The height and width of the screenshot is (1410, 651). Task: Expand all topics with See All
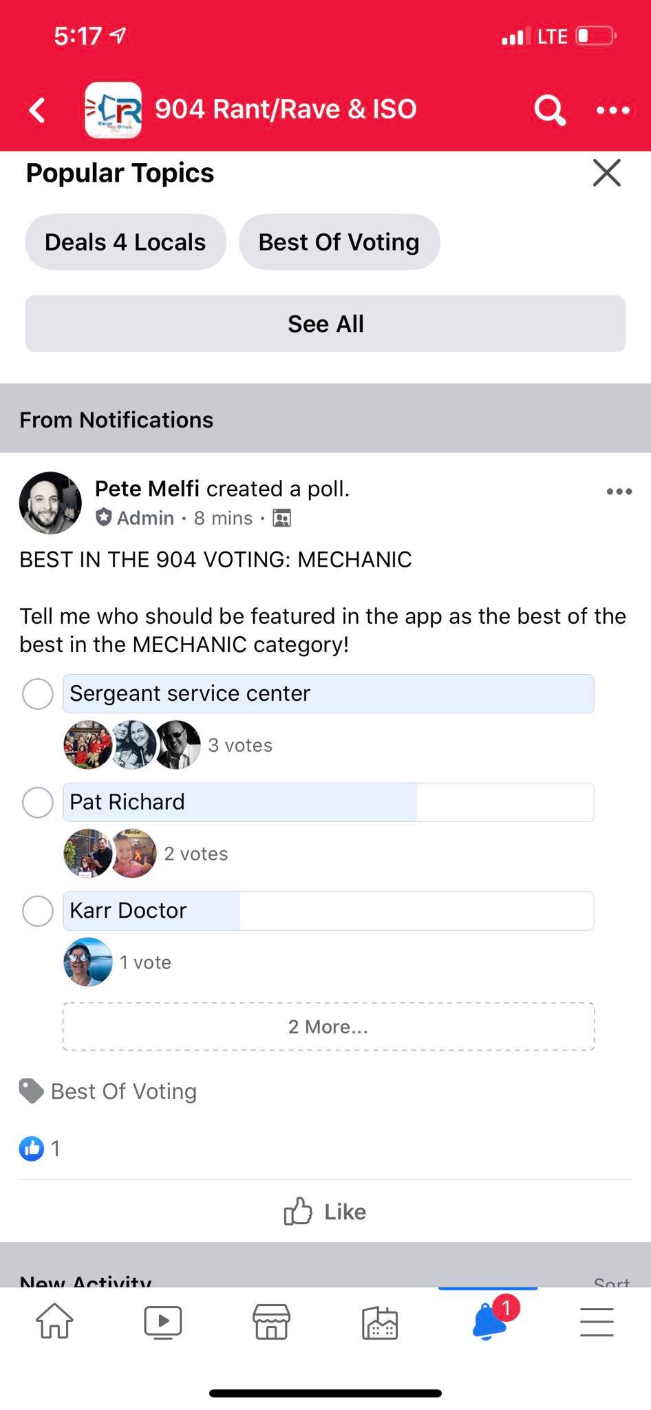[325, 324]
